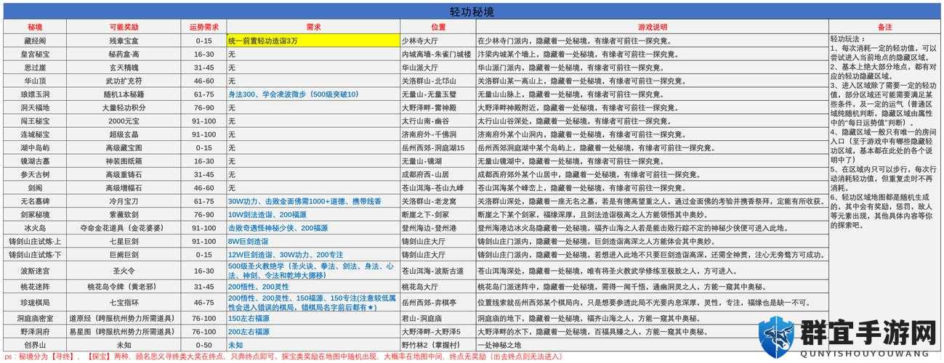Image resolution: width=944 pixels, height=363 pixels.
Task: Select the 夺命金花道具(金花婆婆) cell
Action: click(124, 228)
